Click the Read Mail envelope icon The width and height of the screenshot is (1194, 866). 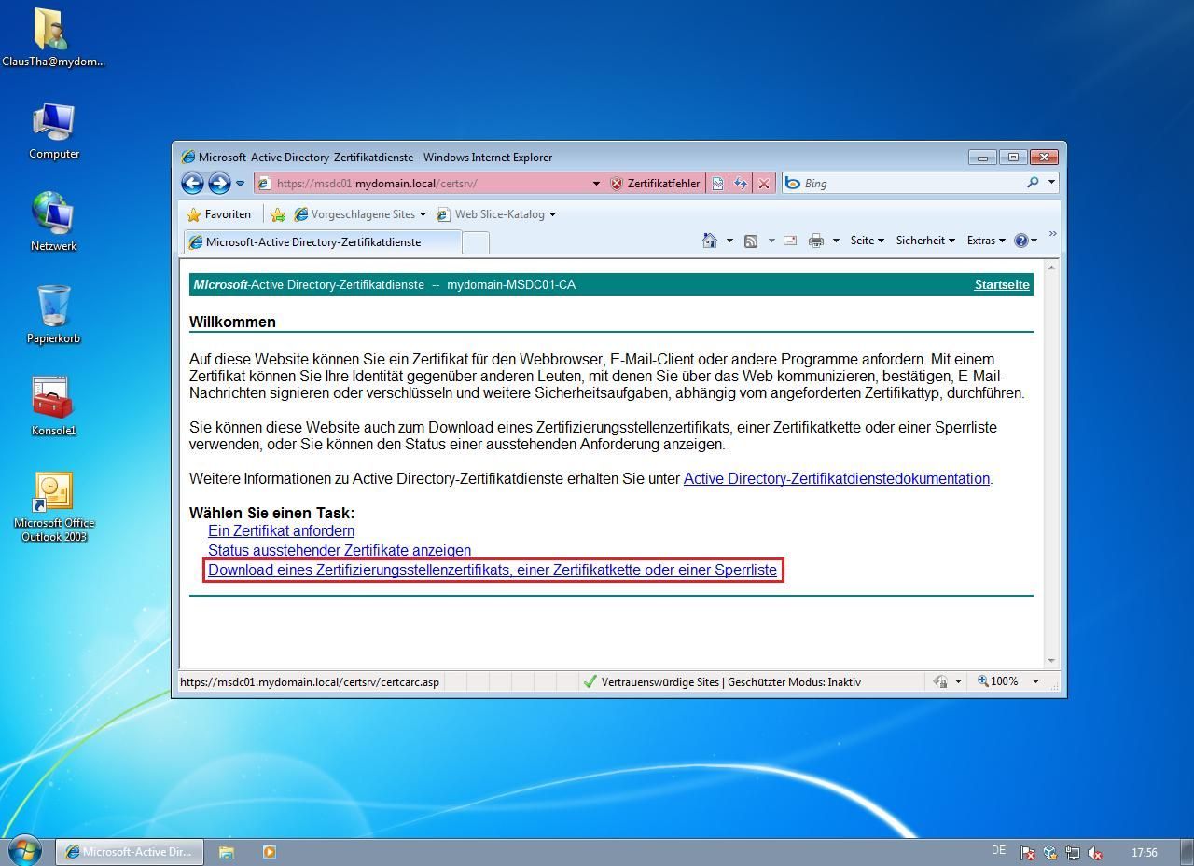pyautogui.click(x=790, y=241)
